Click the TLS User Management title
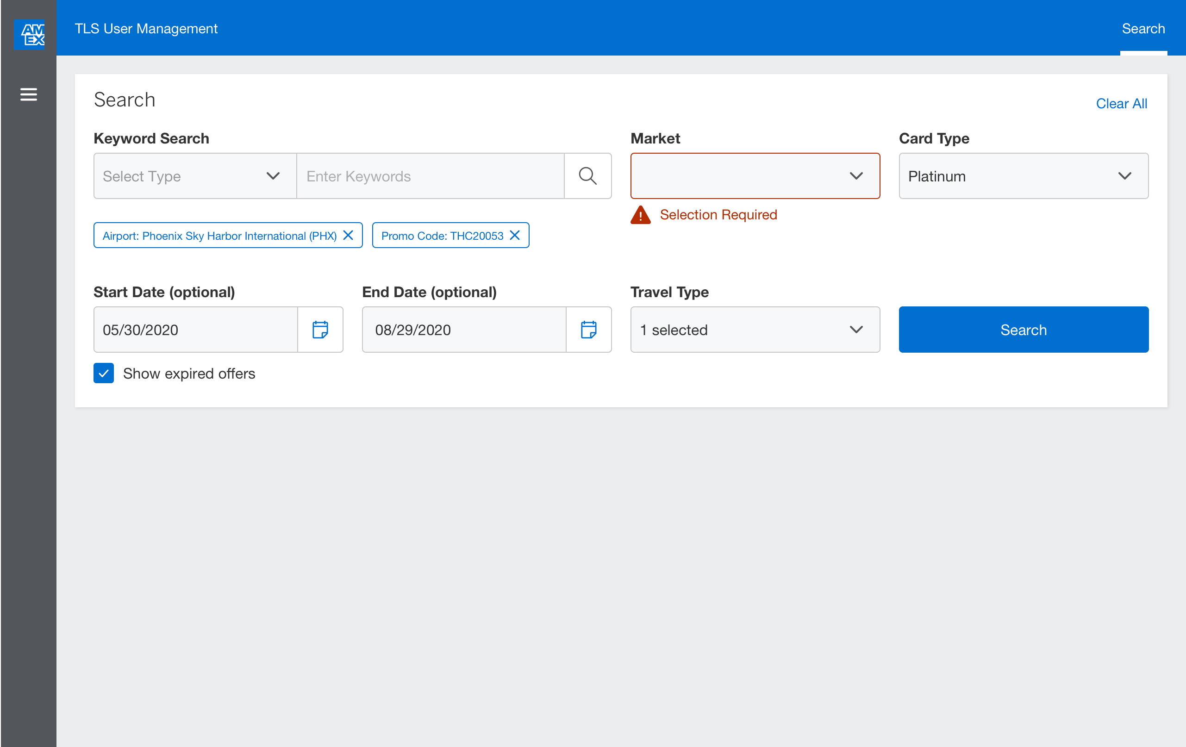This screenshot has width=1186, height=747. pyautogui.click(x=146, y=29)
